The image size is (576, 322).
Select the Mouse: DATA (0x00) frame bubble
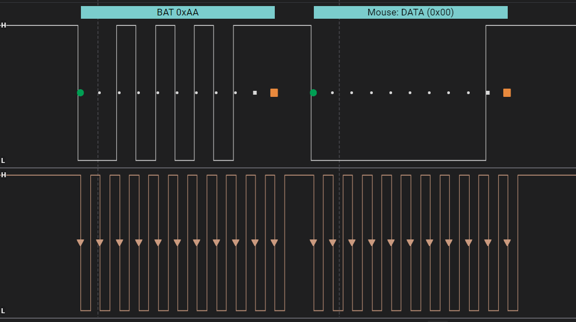pyautogui.click(x=411, y=13)
